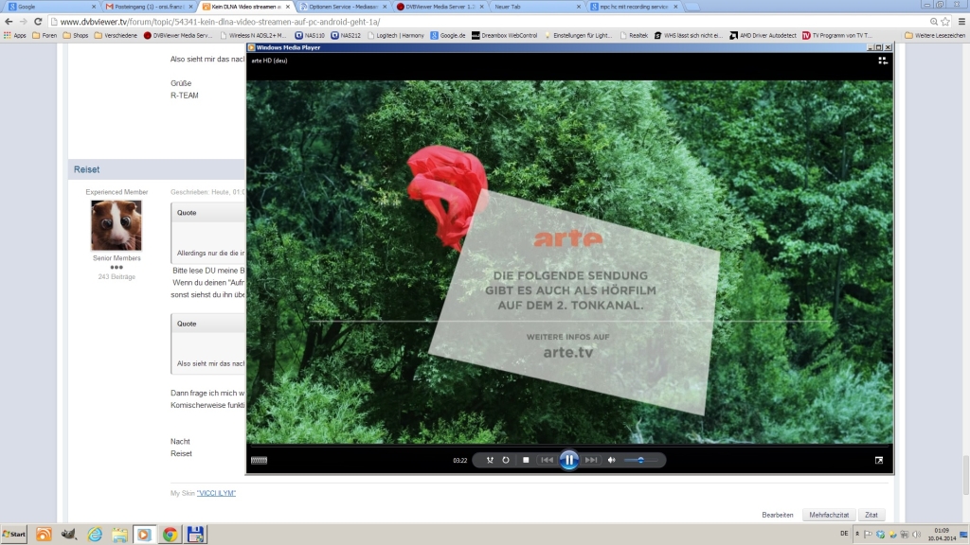Open DVBViewer Media Serv bookmark
970x545 pixels.
coord(178,35)
